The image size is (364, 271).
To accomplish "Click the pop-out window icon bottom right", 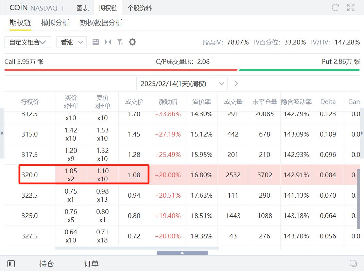I will pos(353,263).
